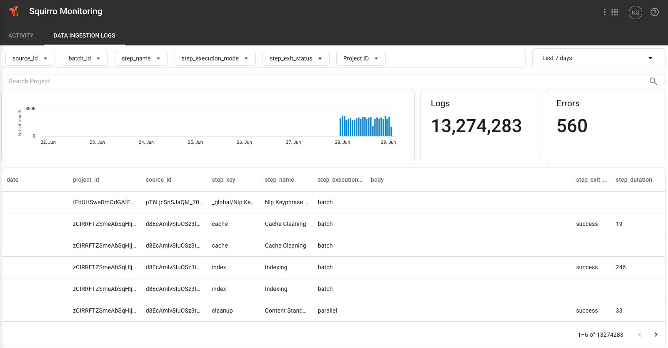Click the body column header
Screen dimensions: 668x348
[x=377, y=180]
